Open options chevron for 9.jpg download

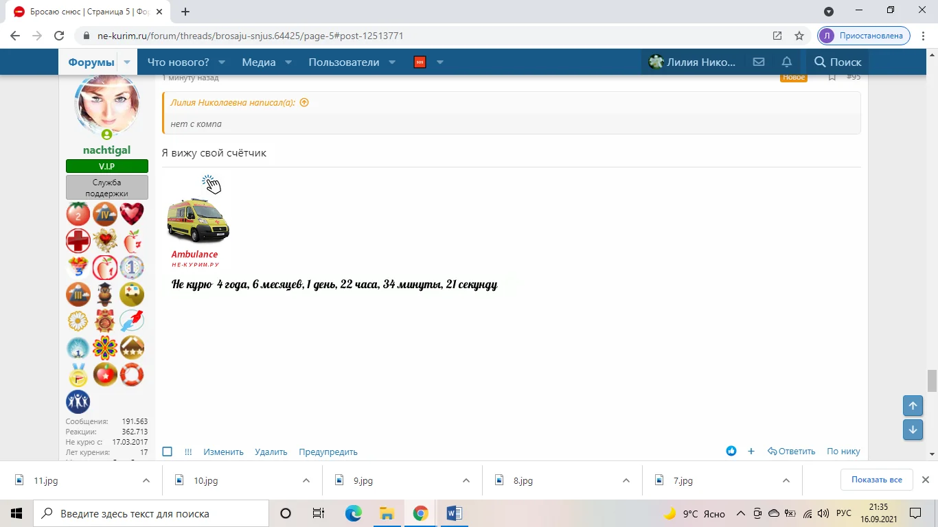tap(466, 480)
